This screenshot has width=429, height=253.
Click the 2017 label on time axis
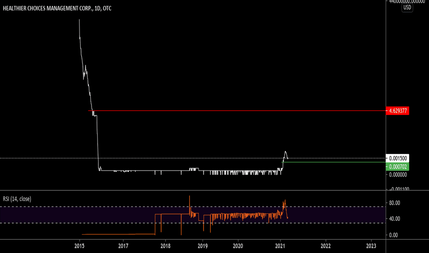coord(123,246)
